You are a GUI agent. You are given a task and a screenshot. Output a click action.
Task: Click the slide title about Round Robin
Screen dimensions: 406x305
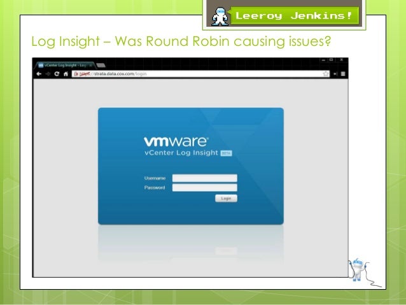pyautogui.click(x=181, y=41)
